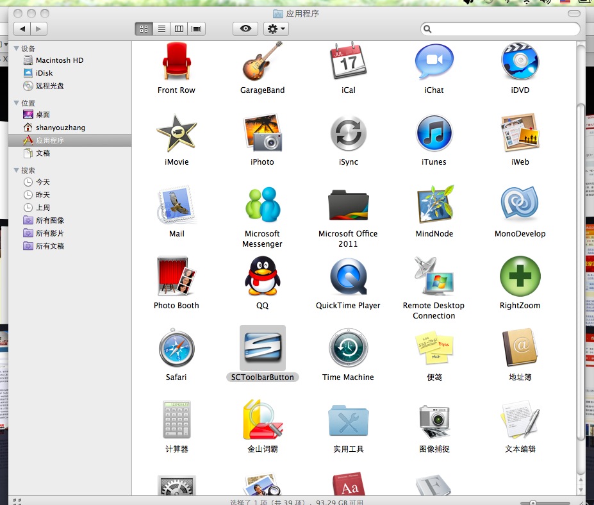This screenshot has width=594, height=505.
Task: Select the Time Machine icon
Action: pos(348,348)
